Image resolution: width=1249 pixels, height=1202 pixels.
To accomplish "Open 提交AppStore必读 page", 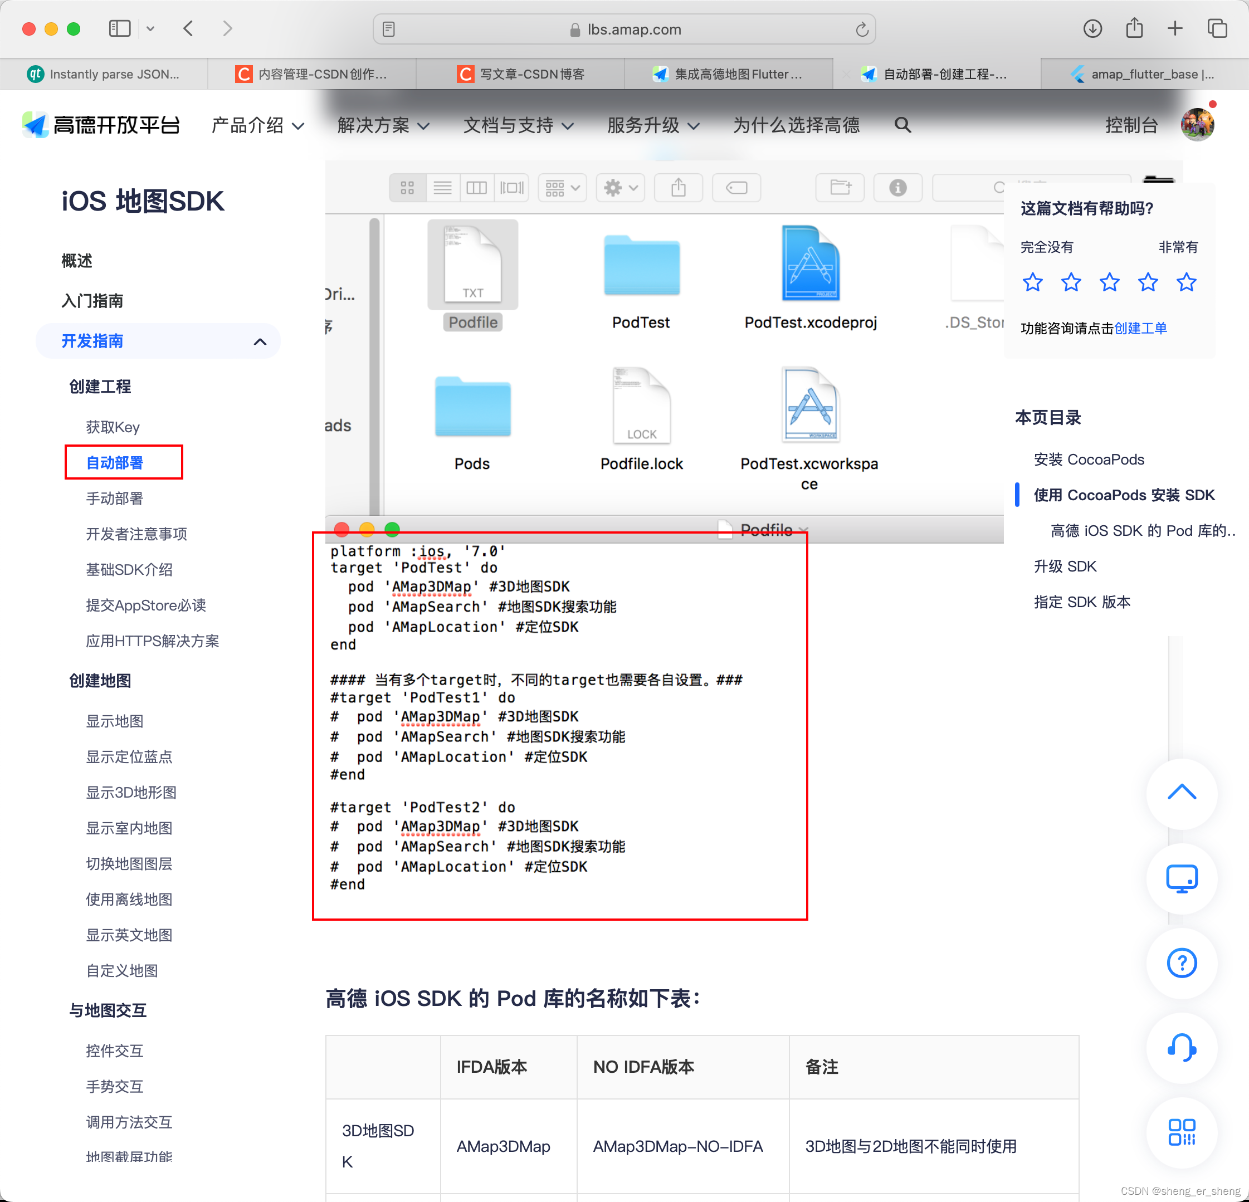I will point(146,605).
